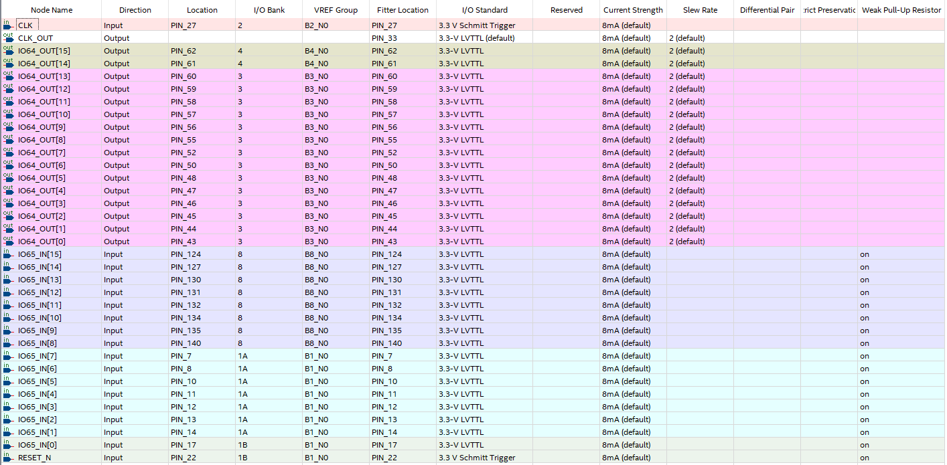Sort by the Node Name column header
This screenshot has width=947, height=465.
pos(52,10)
